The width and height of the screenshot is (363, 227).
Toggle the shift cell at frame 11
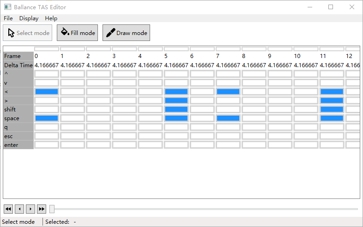[332, 109]
